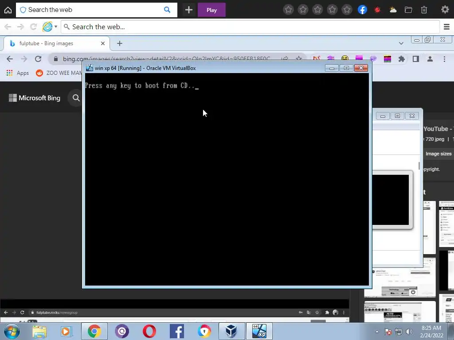The image size is (454, 340).
Task: Open the Facebook shortcut in top bar
Action: pyautogui.click(x=362, y=10)
